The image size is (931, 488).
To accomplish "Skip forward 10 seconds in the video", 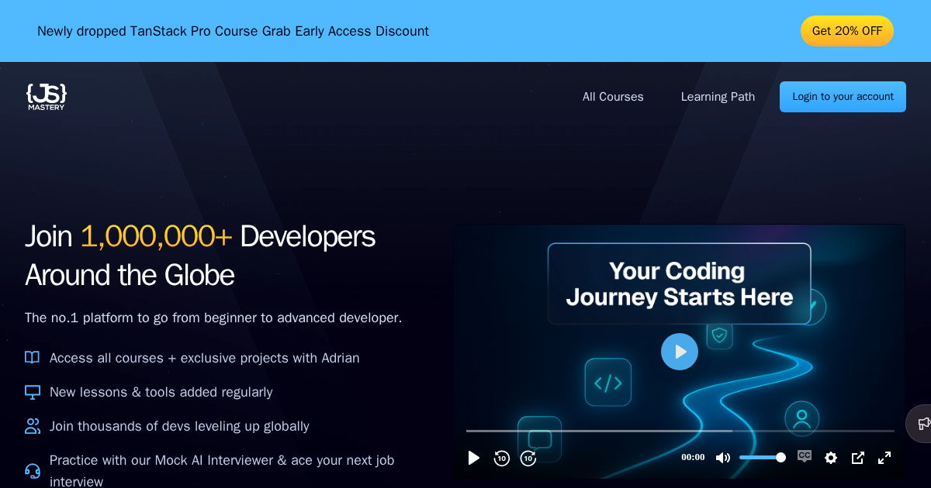I will (528, 458).
